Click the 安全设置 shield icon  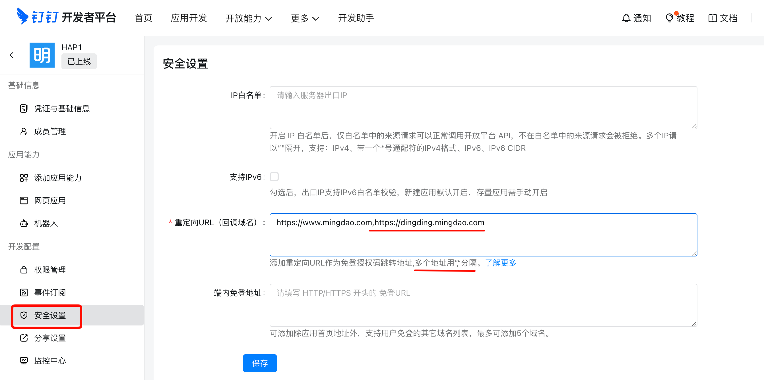coord(24,315)
